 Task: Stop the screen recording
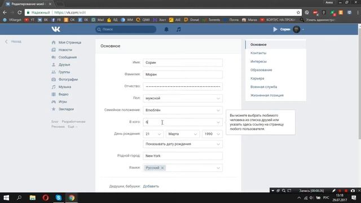(x=346, y=191)
